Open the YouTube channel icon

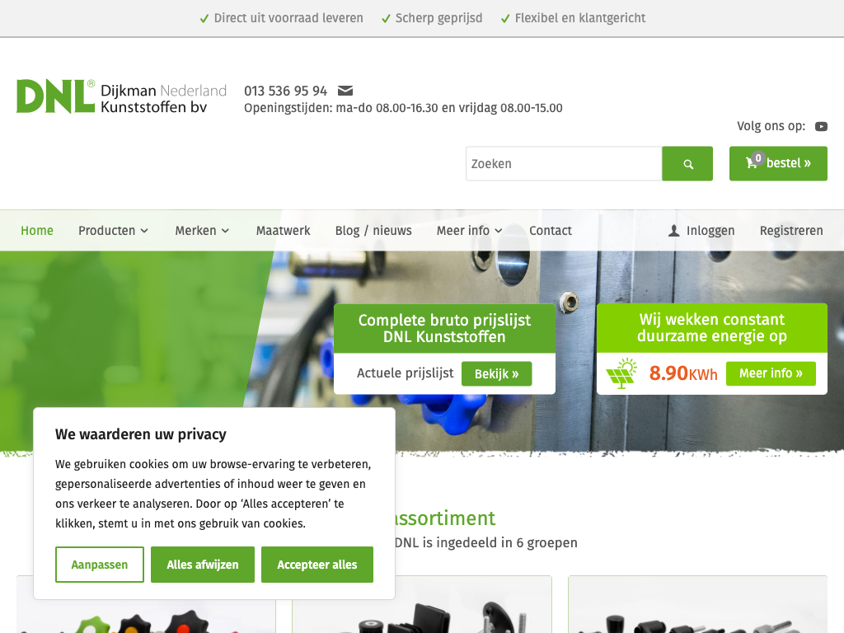coord(821,126)
